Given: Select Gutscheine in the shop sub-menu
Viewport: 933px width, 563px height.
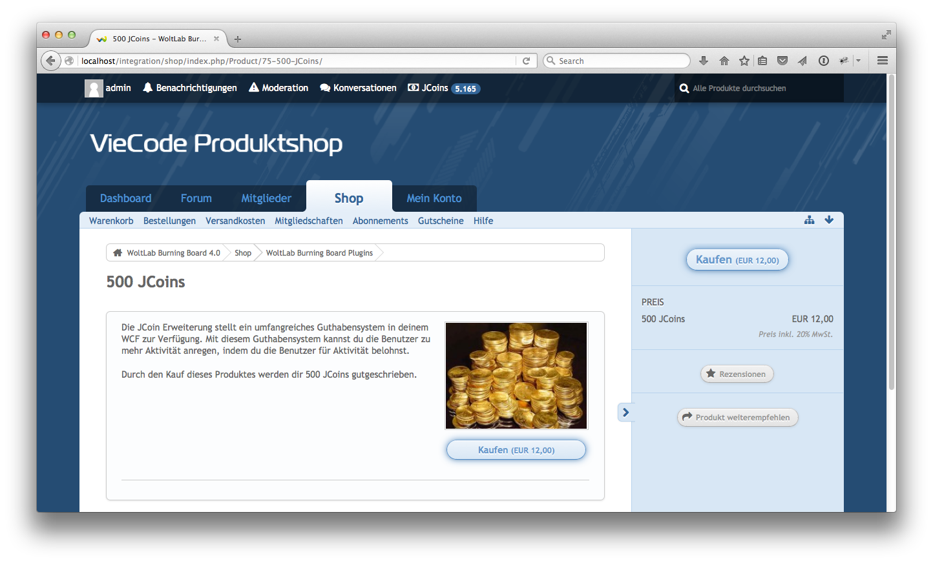Looking at the screenshot, I should tap(441, 221).
